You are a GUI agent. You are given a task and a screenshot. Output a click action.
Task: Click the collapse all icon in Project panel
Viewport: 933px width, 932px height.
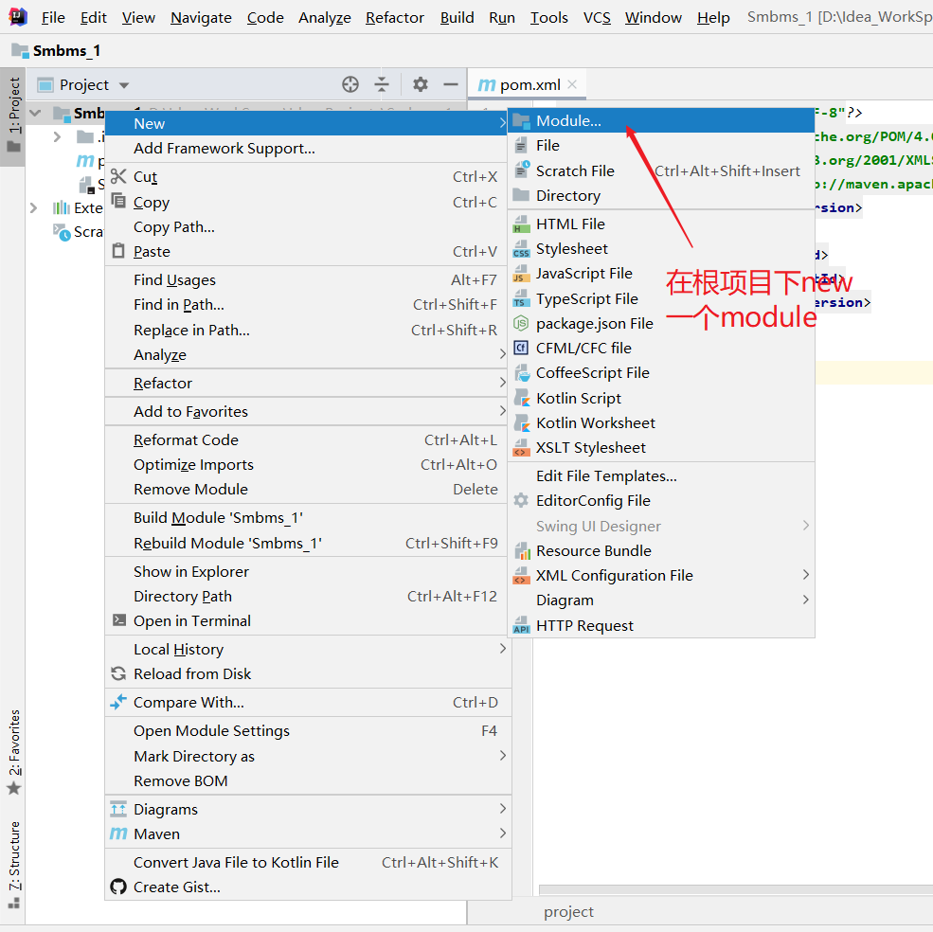pyautogui.click(x=382, y=84)
